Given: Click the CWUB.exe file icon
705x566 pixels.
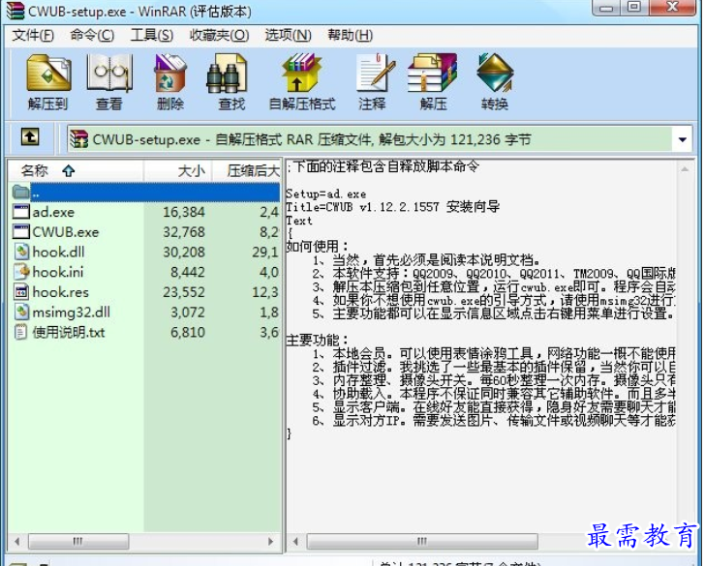Looking at the screenshot, I should (x=21, y=232).
